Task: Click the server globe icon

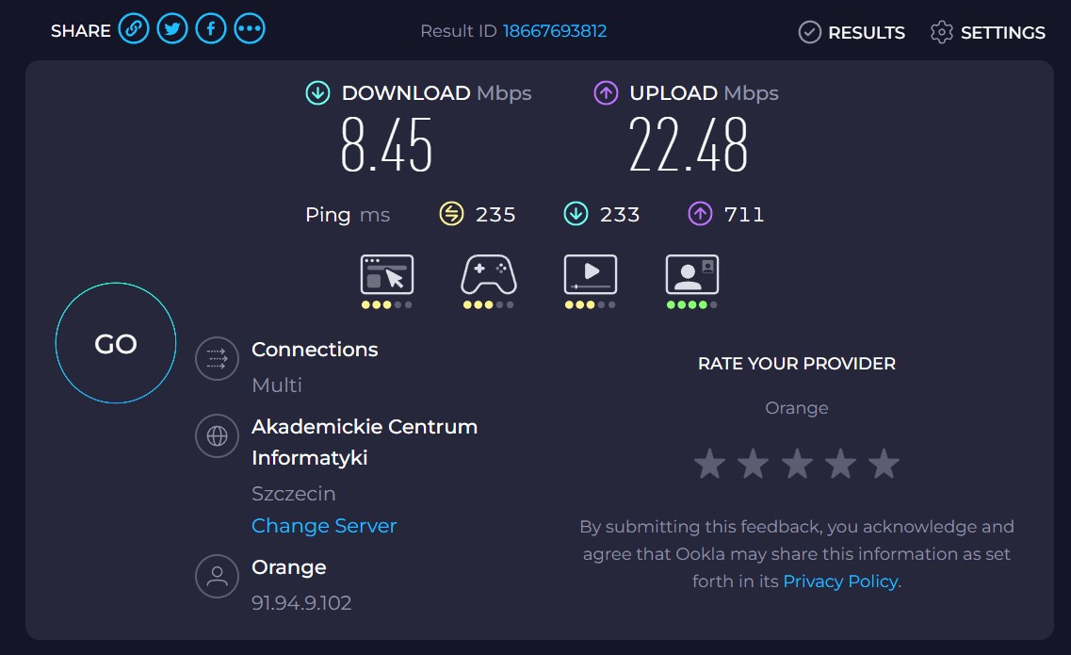Action: coord(217,435)
